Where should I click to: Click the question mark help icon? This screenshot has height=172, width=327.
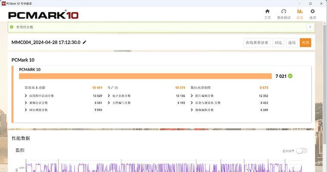point(310,27)
